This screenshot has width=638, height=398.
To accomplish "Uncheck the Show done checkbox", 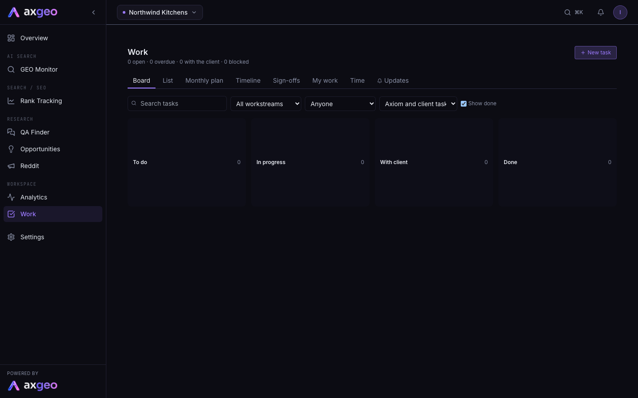I will tap(463, 103).
